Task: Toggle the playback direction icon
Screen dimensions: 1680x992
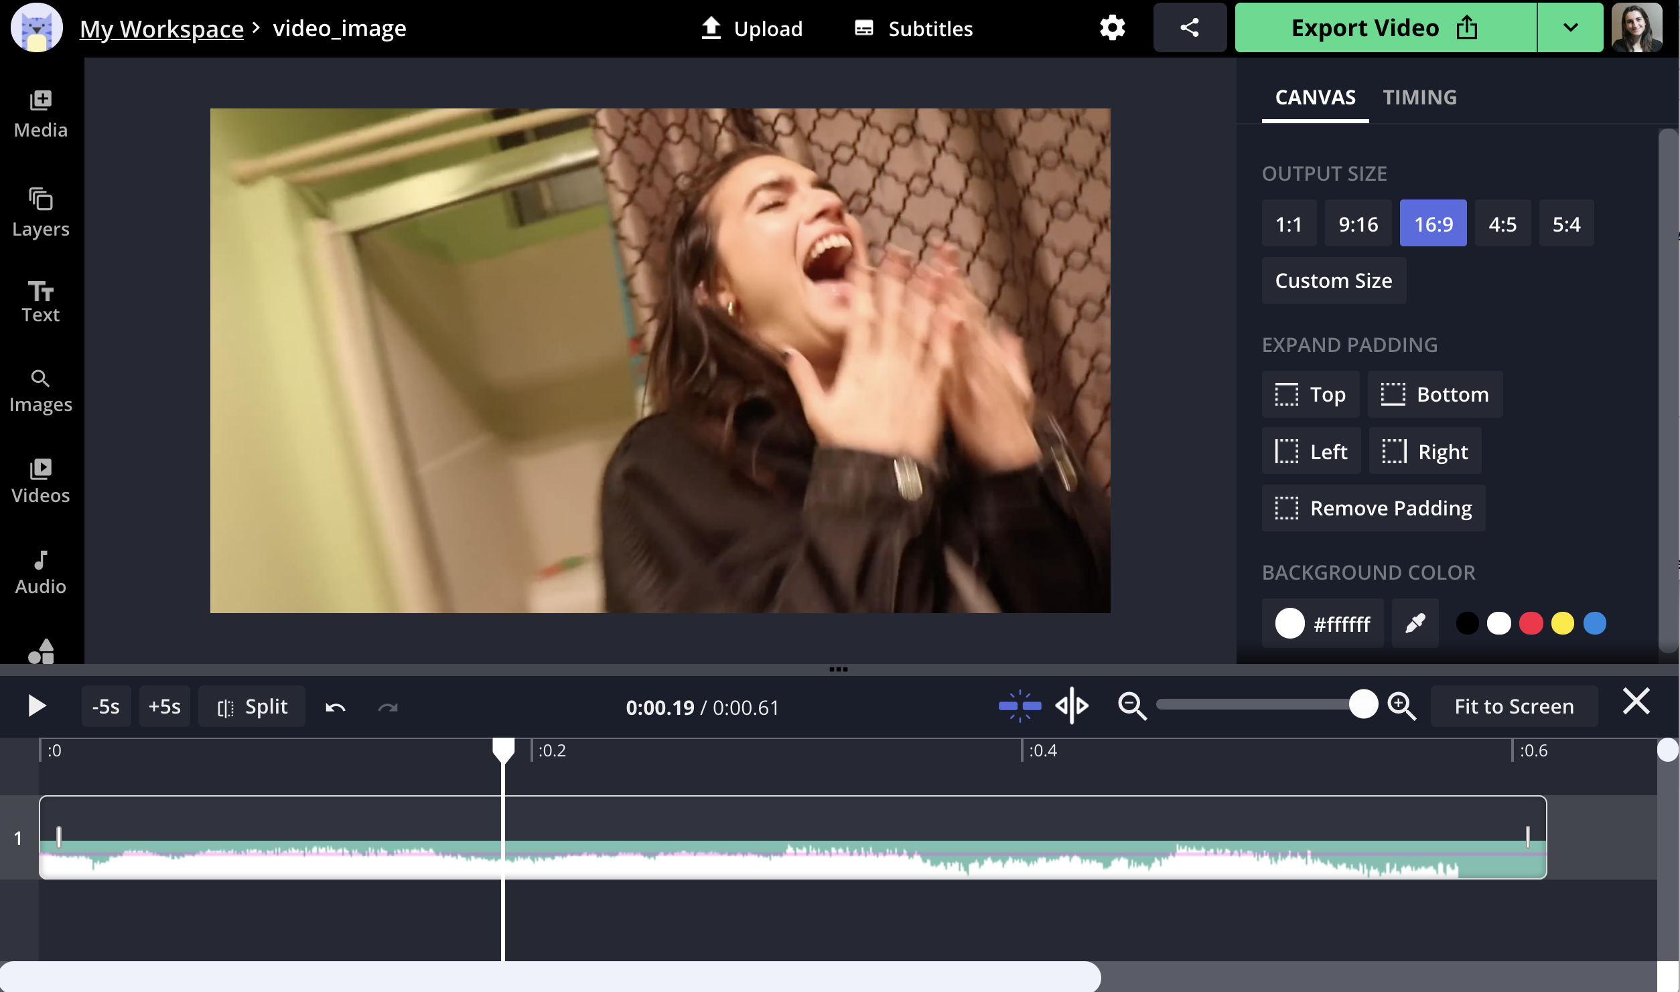Action: (x=1072, y=706)
